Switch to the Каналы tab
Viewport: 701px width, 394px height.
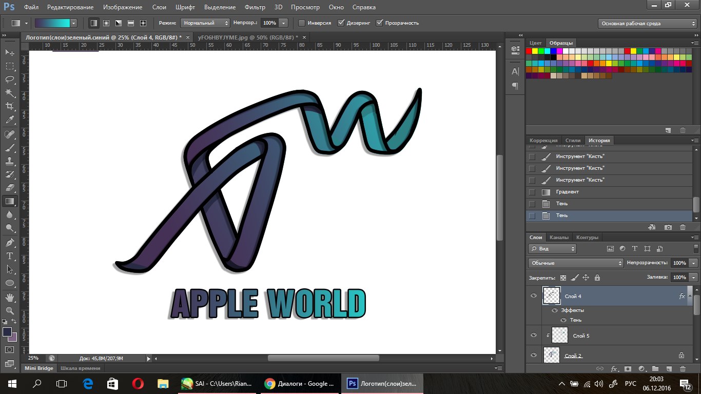pyautogui.click(x=559, y=238)
